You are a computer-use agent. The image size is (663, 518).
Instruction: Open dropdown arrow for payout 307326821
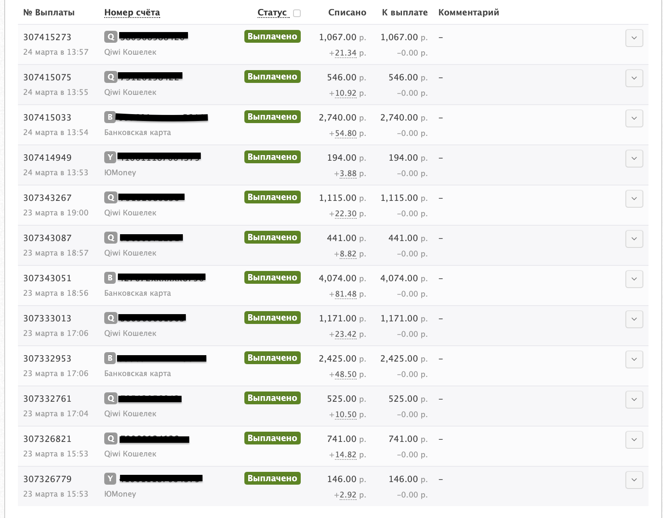(x=634, y=440)
